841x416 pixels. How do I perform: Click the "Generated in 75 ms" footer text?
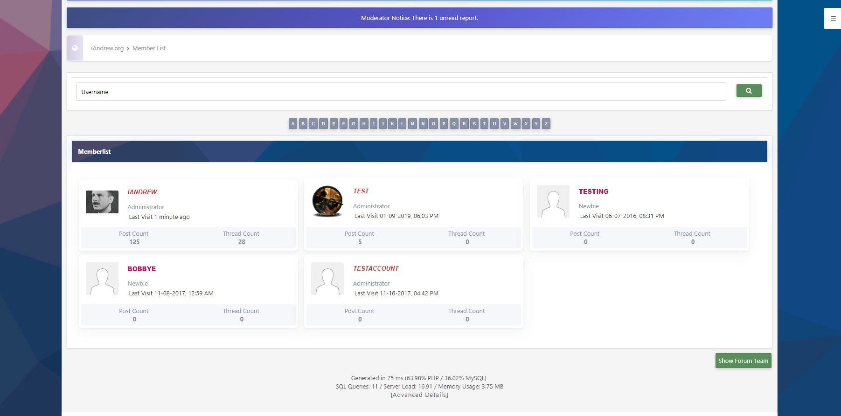click(x=418, y=378)
